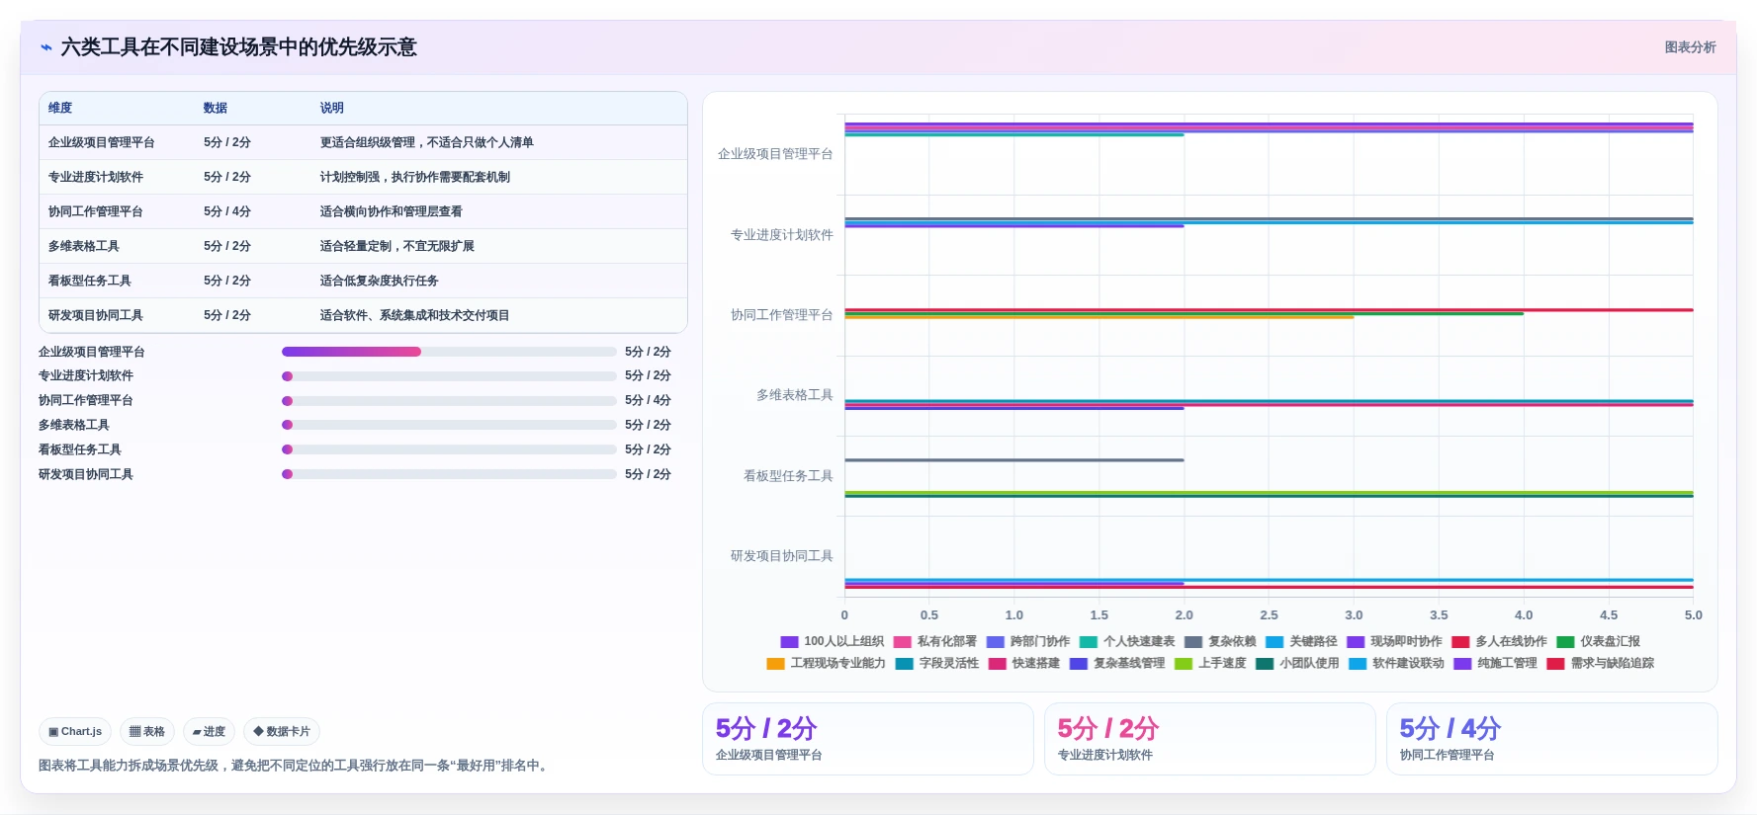Toggle the 现场即时协作 legend item

[x=1394, y=642]
